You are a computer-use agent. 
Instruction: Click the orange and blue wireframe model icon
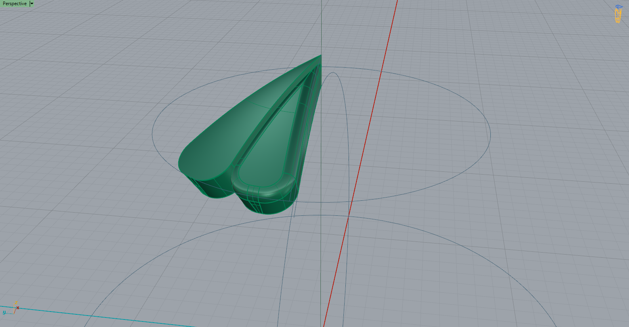click(x=618, y=14)
